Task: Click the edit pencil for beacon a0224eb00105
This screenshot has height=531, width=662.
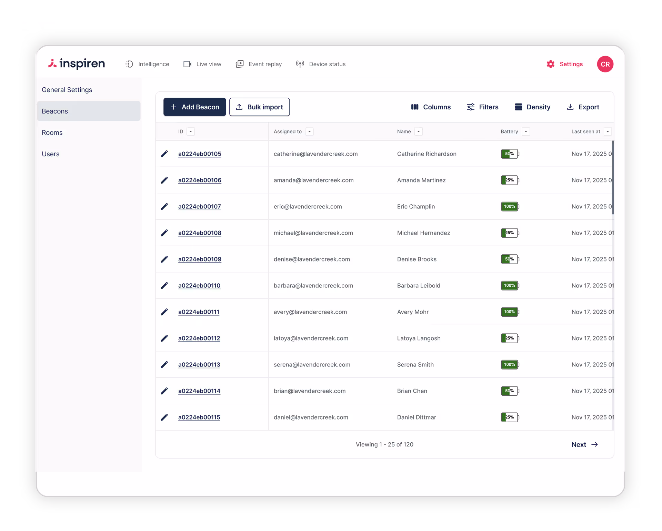Action: tap(164, 154)
